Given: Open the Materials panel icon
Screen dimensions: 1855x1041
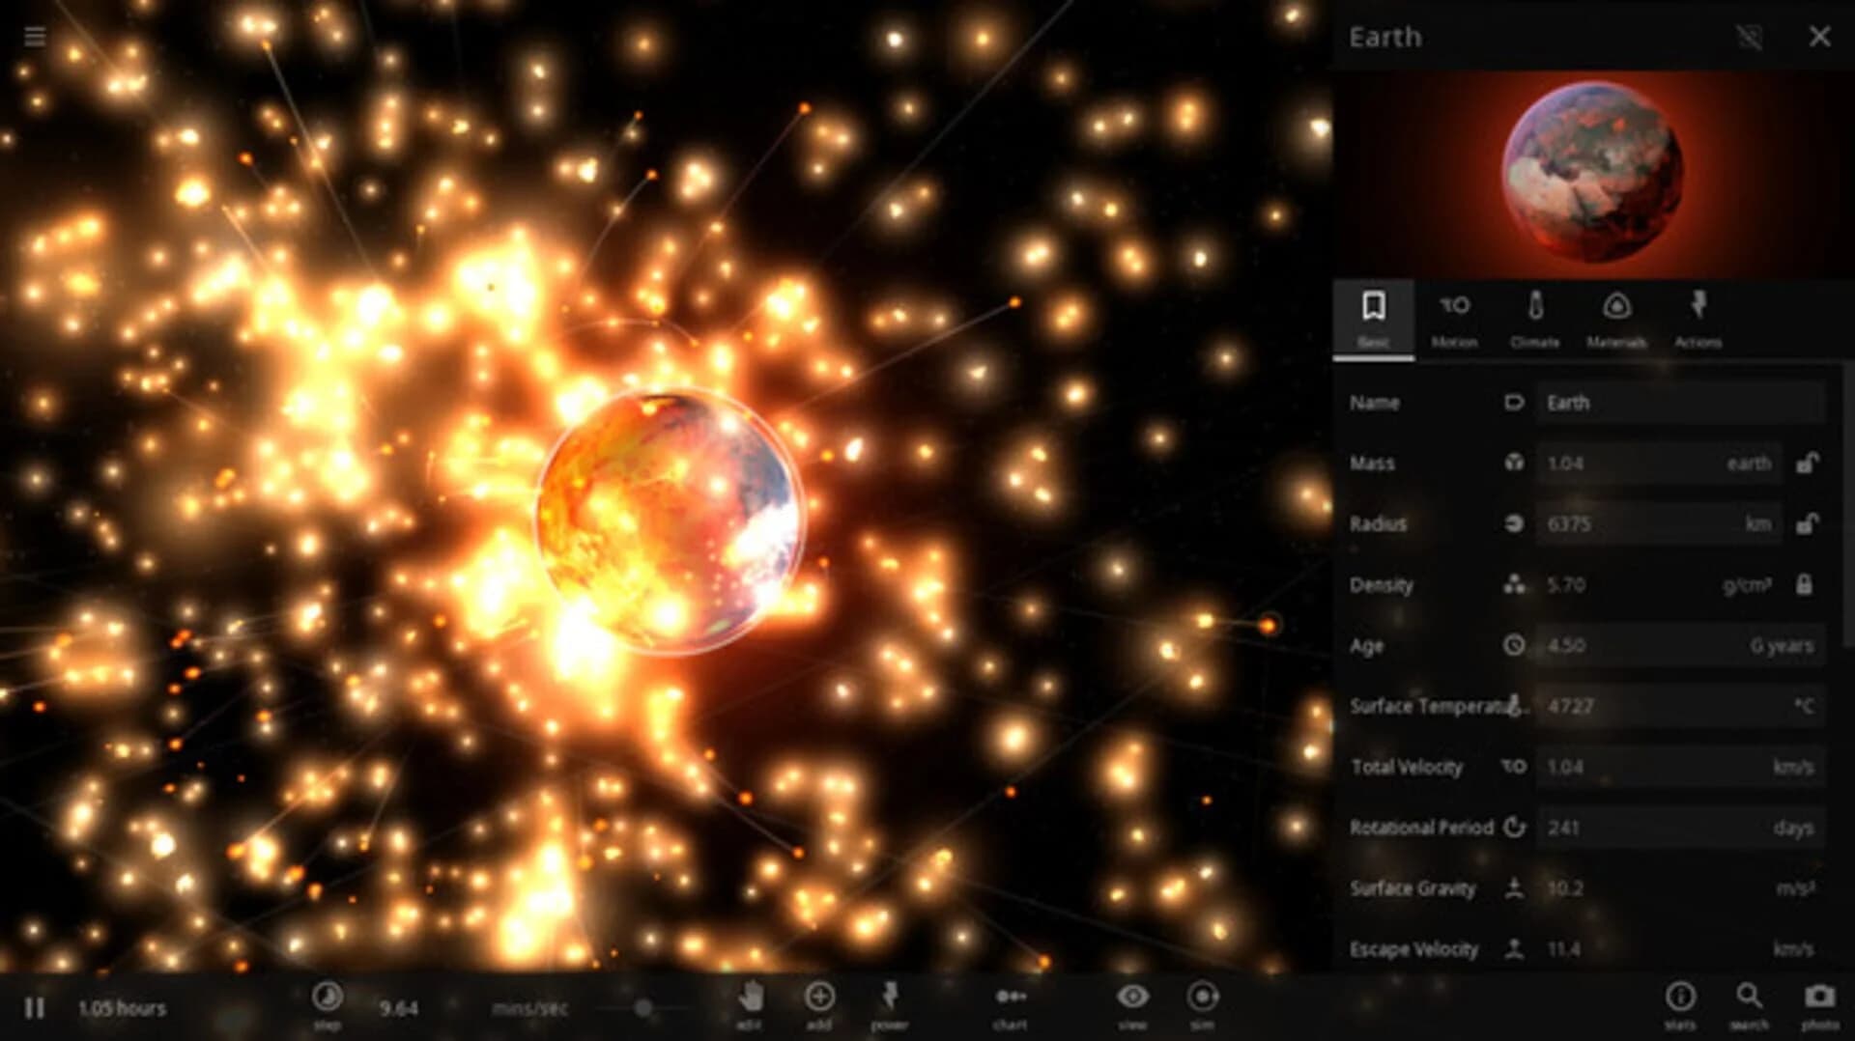Looking at the screenshot, I should pyautogui.click(x=1617, y=311).
